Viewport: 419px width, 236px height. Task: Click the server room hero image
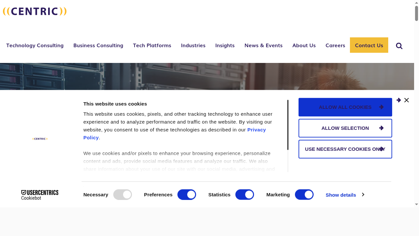pyautogui.click(x=207, y=76)
